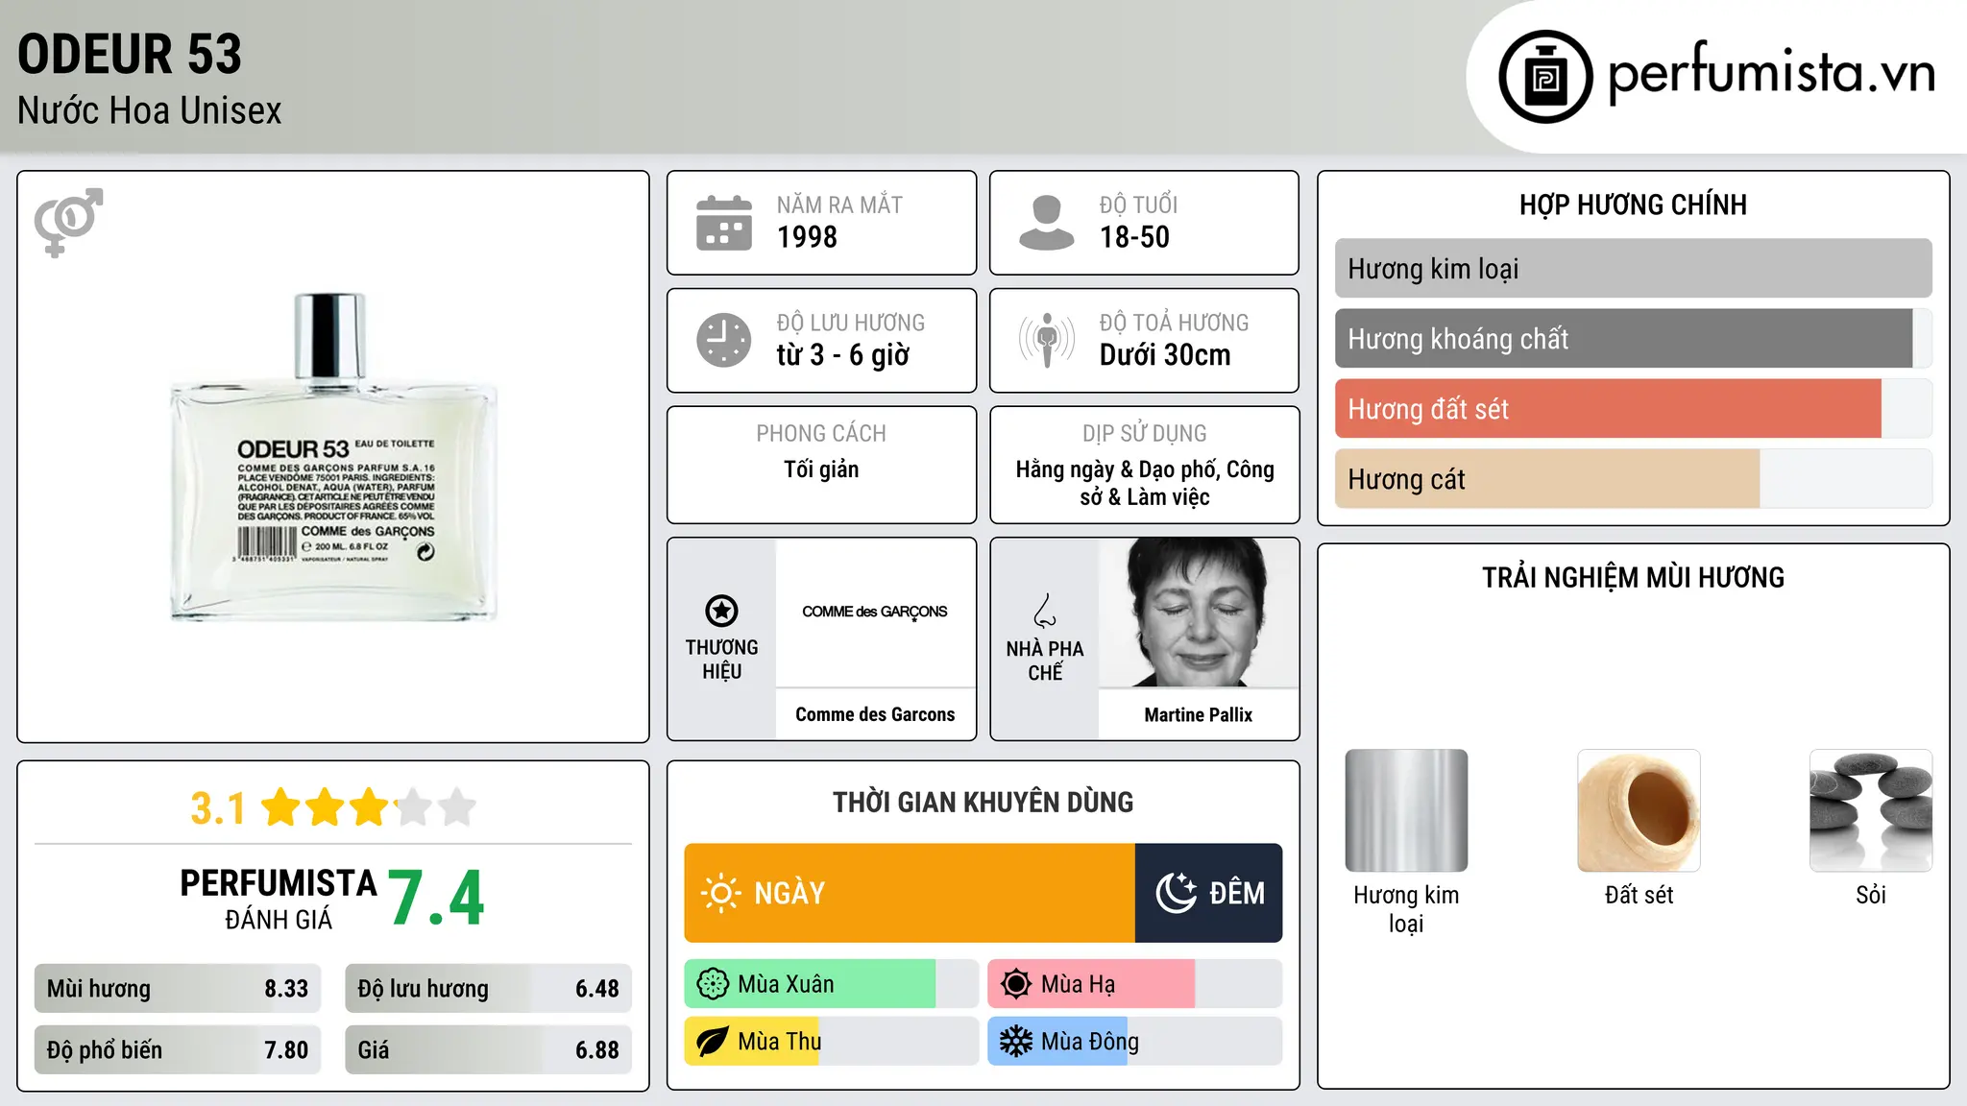Click the nose icon above Nhà pha chế
Viewport: 1967px width, 1106px height.
click(1044, 611)
